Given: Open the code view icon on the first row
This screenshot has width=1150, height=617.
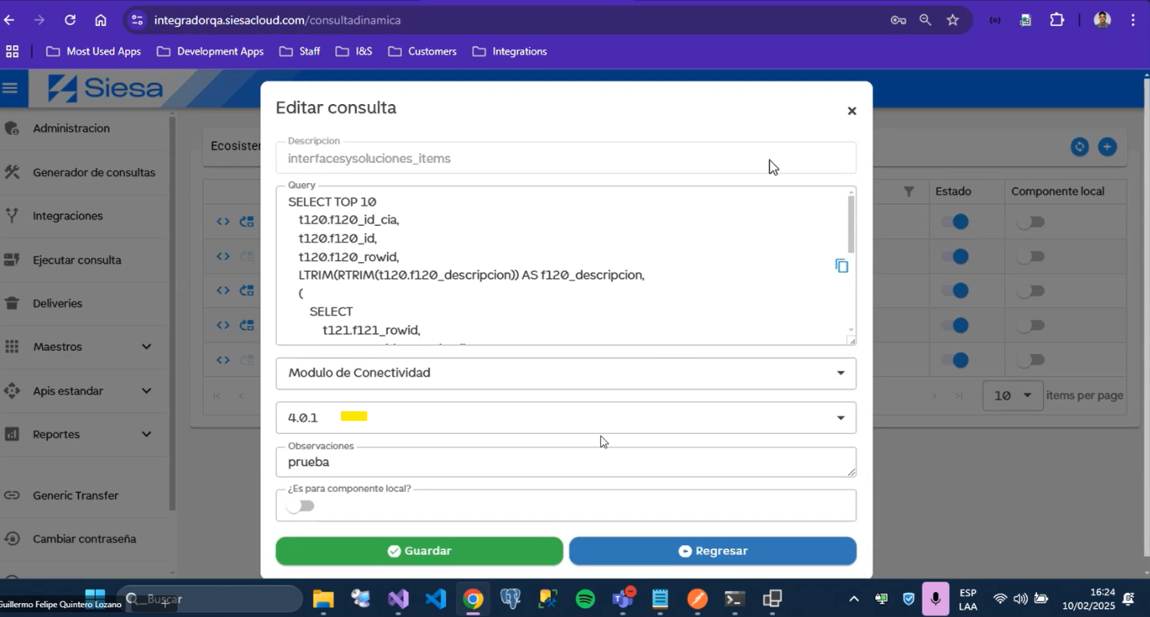Looking at the screenshot, I should 223,221.
